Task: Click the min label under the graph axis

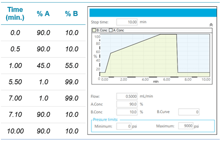Action: 155,82
